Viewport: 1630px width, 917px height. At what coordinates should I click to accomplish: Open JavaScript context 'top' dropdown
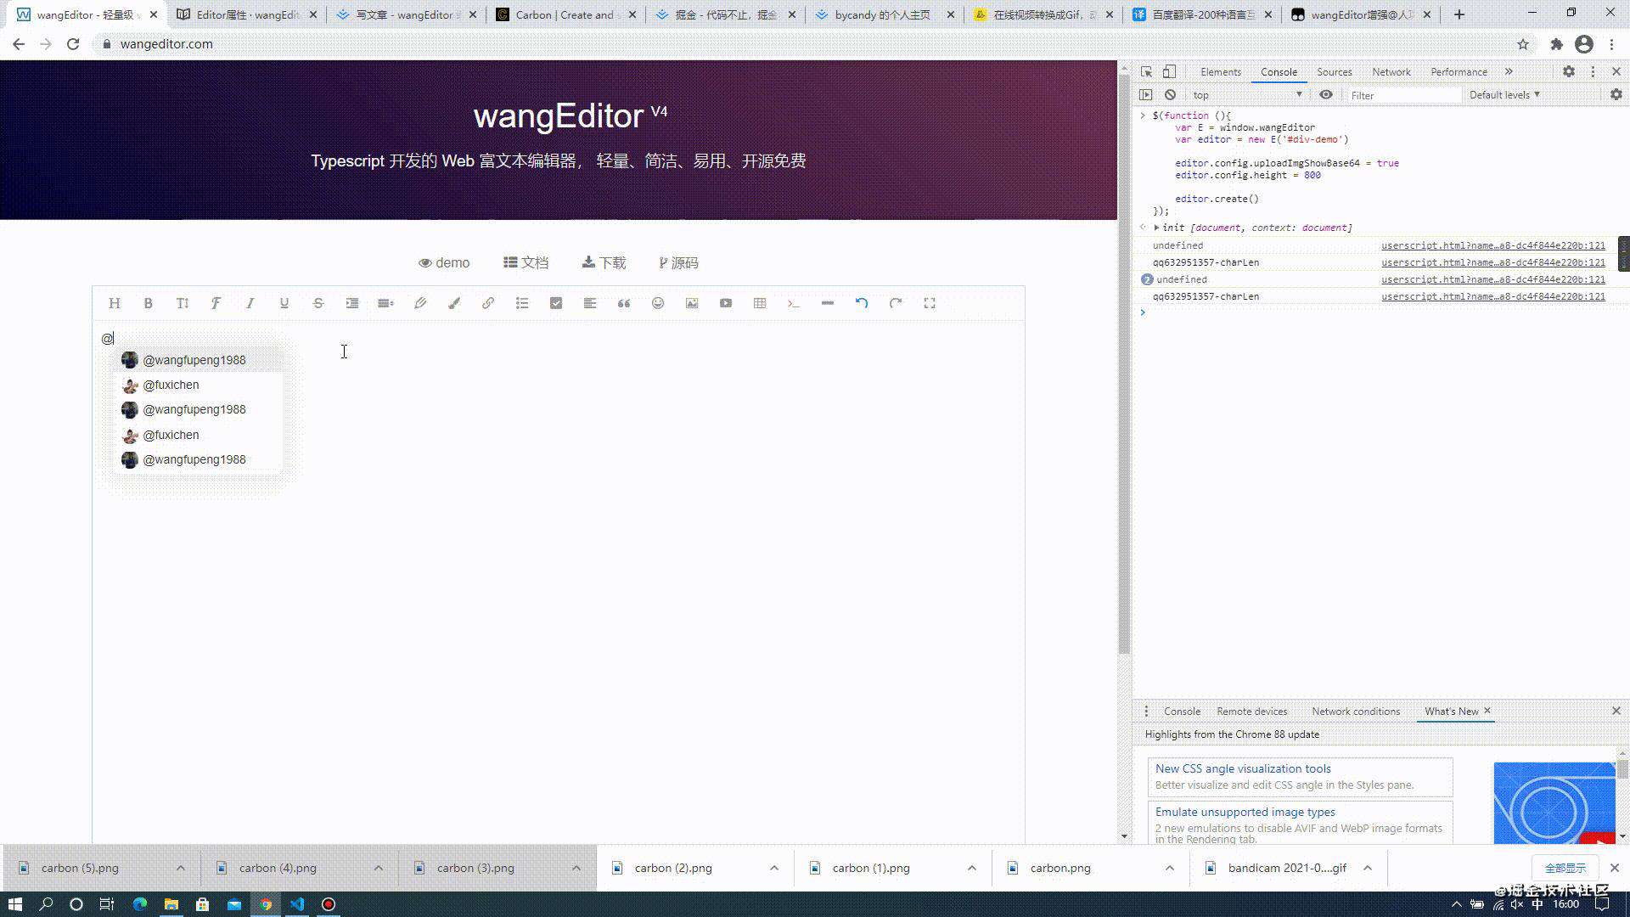click(1246, 95)
